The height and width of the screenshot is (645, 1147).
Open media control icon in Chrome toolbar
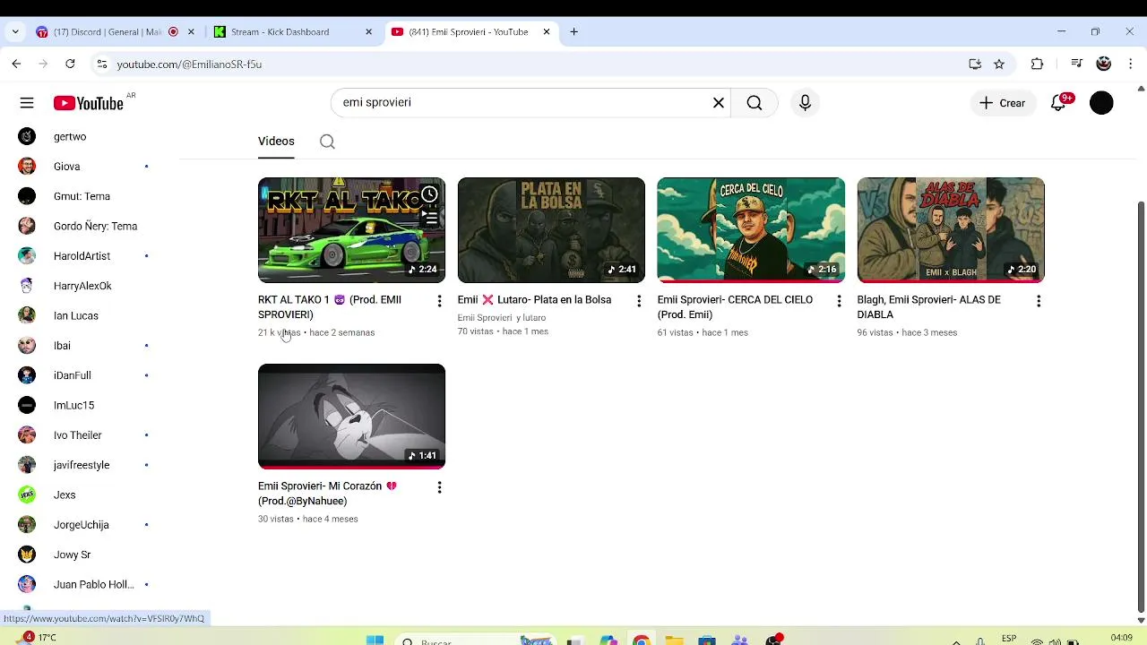pos(1076,64)
